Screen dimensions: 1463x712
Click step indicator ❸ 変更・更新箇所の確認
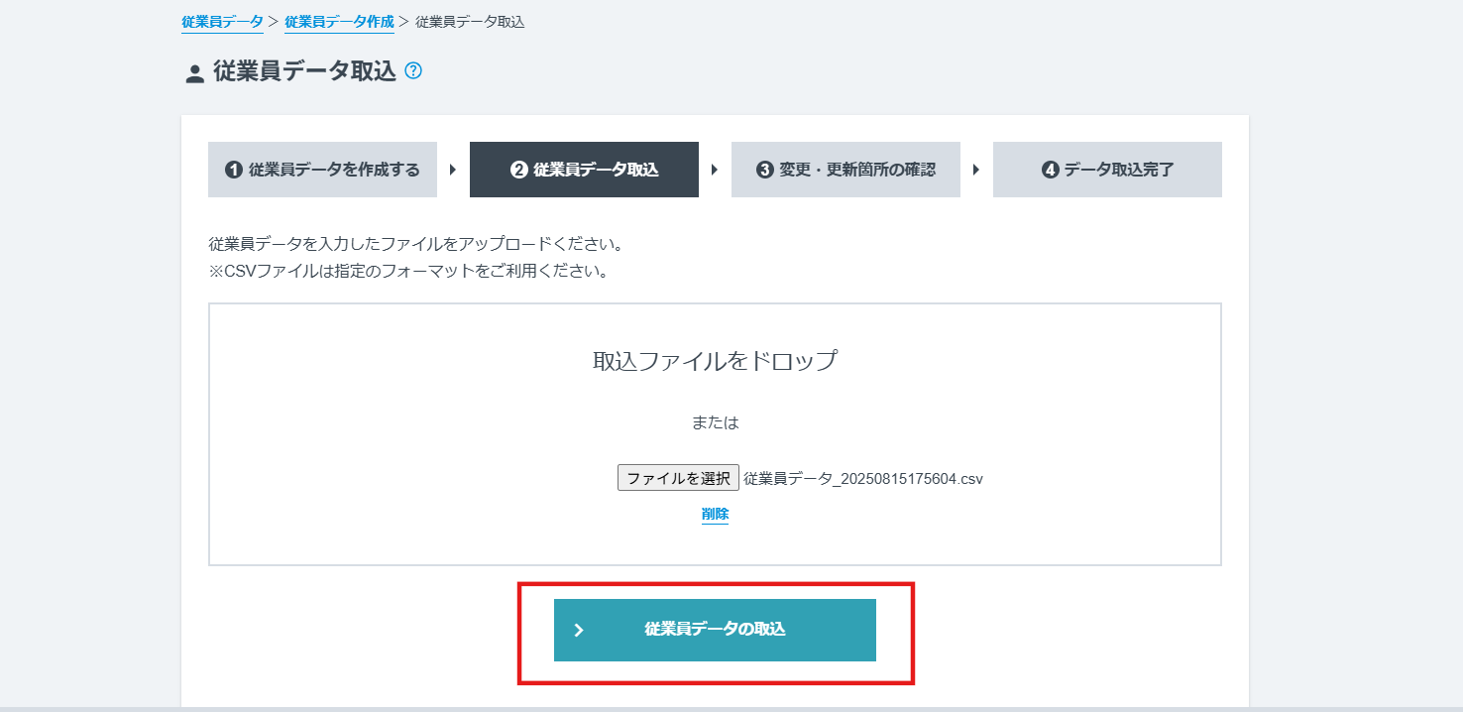(845, 170)
